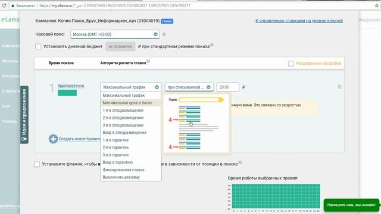Pick '3-я в гарантии' option
The image size is (381, 214).
[131, 155]
